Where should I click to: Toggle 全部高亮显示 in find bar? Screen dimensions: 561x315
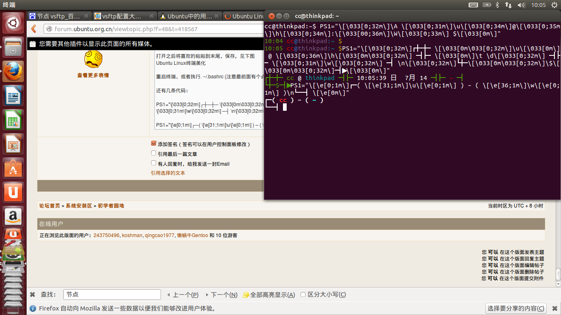(x=269, y=294)
